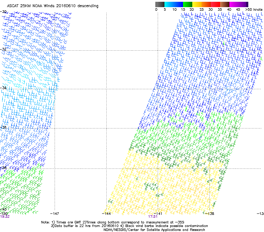Click the '-150' longitude label
264x232 pixels.
point(4,213)
